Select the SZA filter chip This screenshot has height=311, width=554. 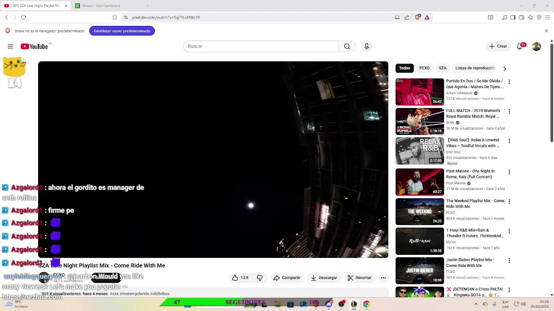442,68
